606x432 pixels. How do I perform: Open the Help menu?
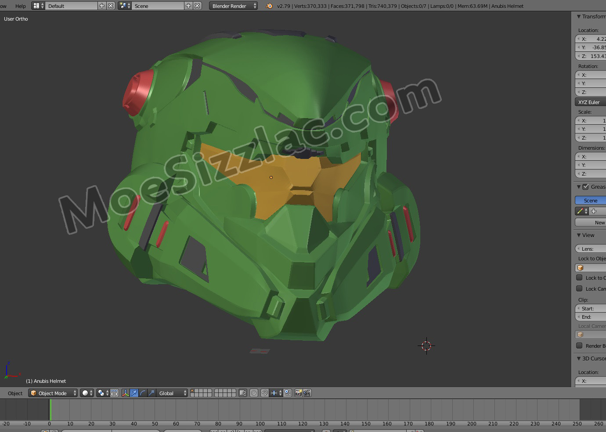tap(21, 6)
